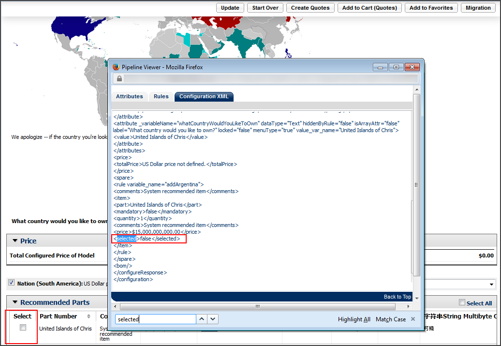Check Select for United Islands of Chris
Screen dimensions: 501x346
click(x=22, y=327)
